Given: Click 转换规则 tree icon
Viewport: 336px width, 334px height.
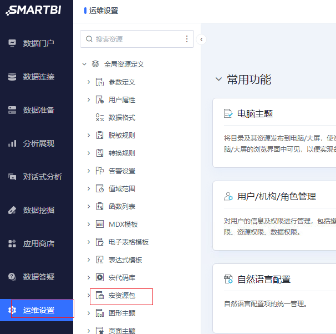Looking at the screenshot, I should click(100, 153).
